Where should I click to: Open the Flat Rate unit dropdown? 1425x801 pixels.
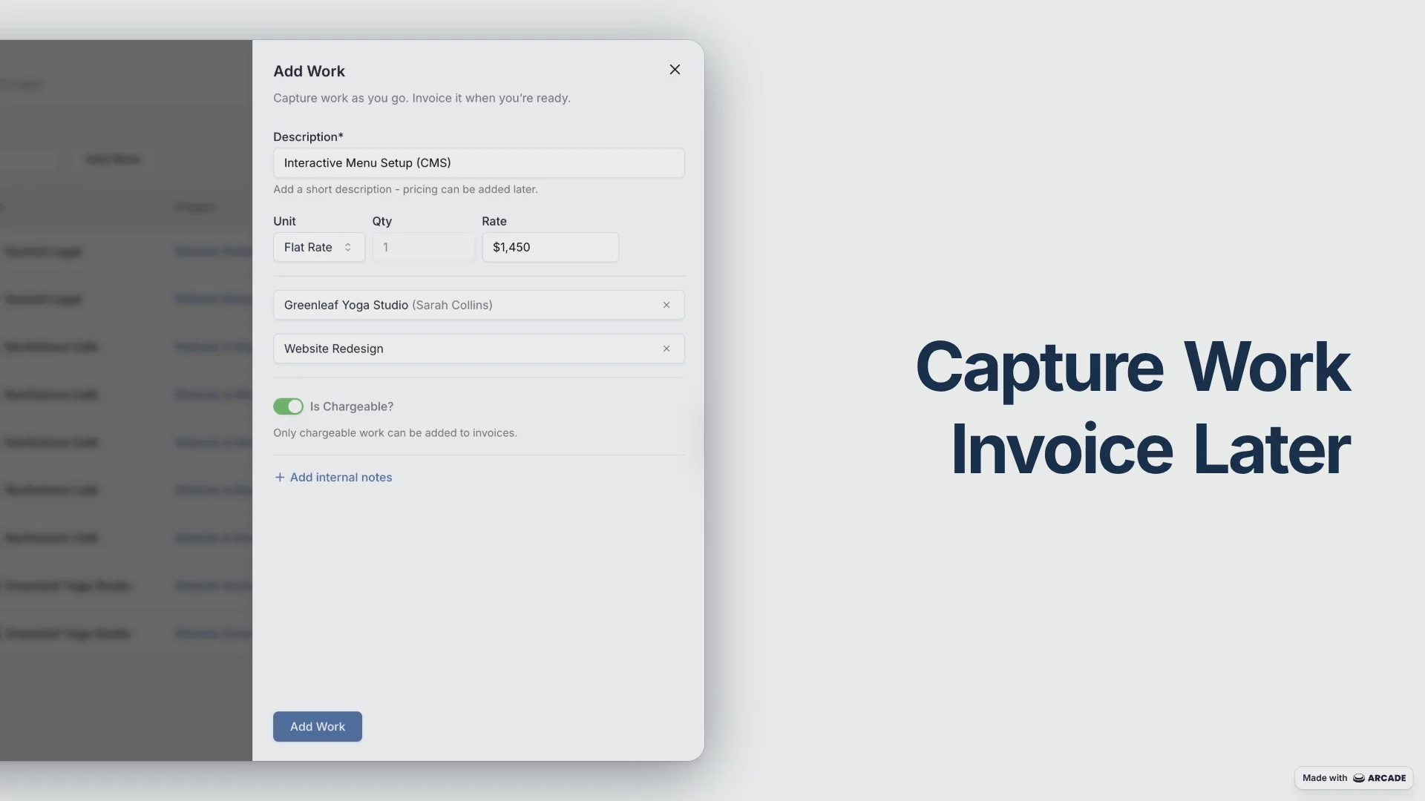point(319,248)
